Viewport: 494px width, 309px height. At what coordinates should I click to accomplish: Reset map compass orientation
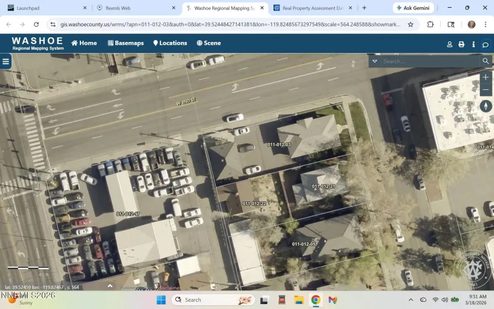point(486,106)
